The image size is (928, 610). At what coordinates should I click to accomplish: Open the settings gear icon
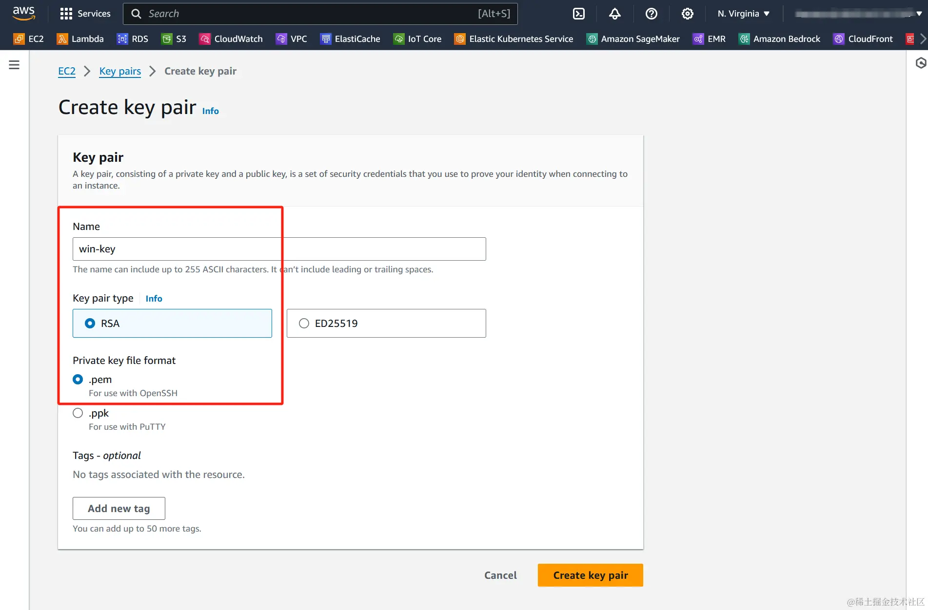point(687,14)
